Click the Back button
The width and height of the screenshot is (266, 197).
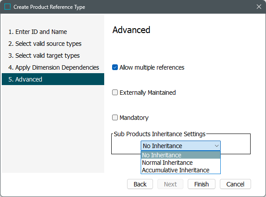point(140,184)
